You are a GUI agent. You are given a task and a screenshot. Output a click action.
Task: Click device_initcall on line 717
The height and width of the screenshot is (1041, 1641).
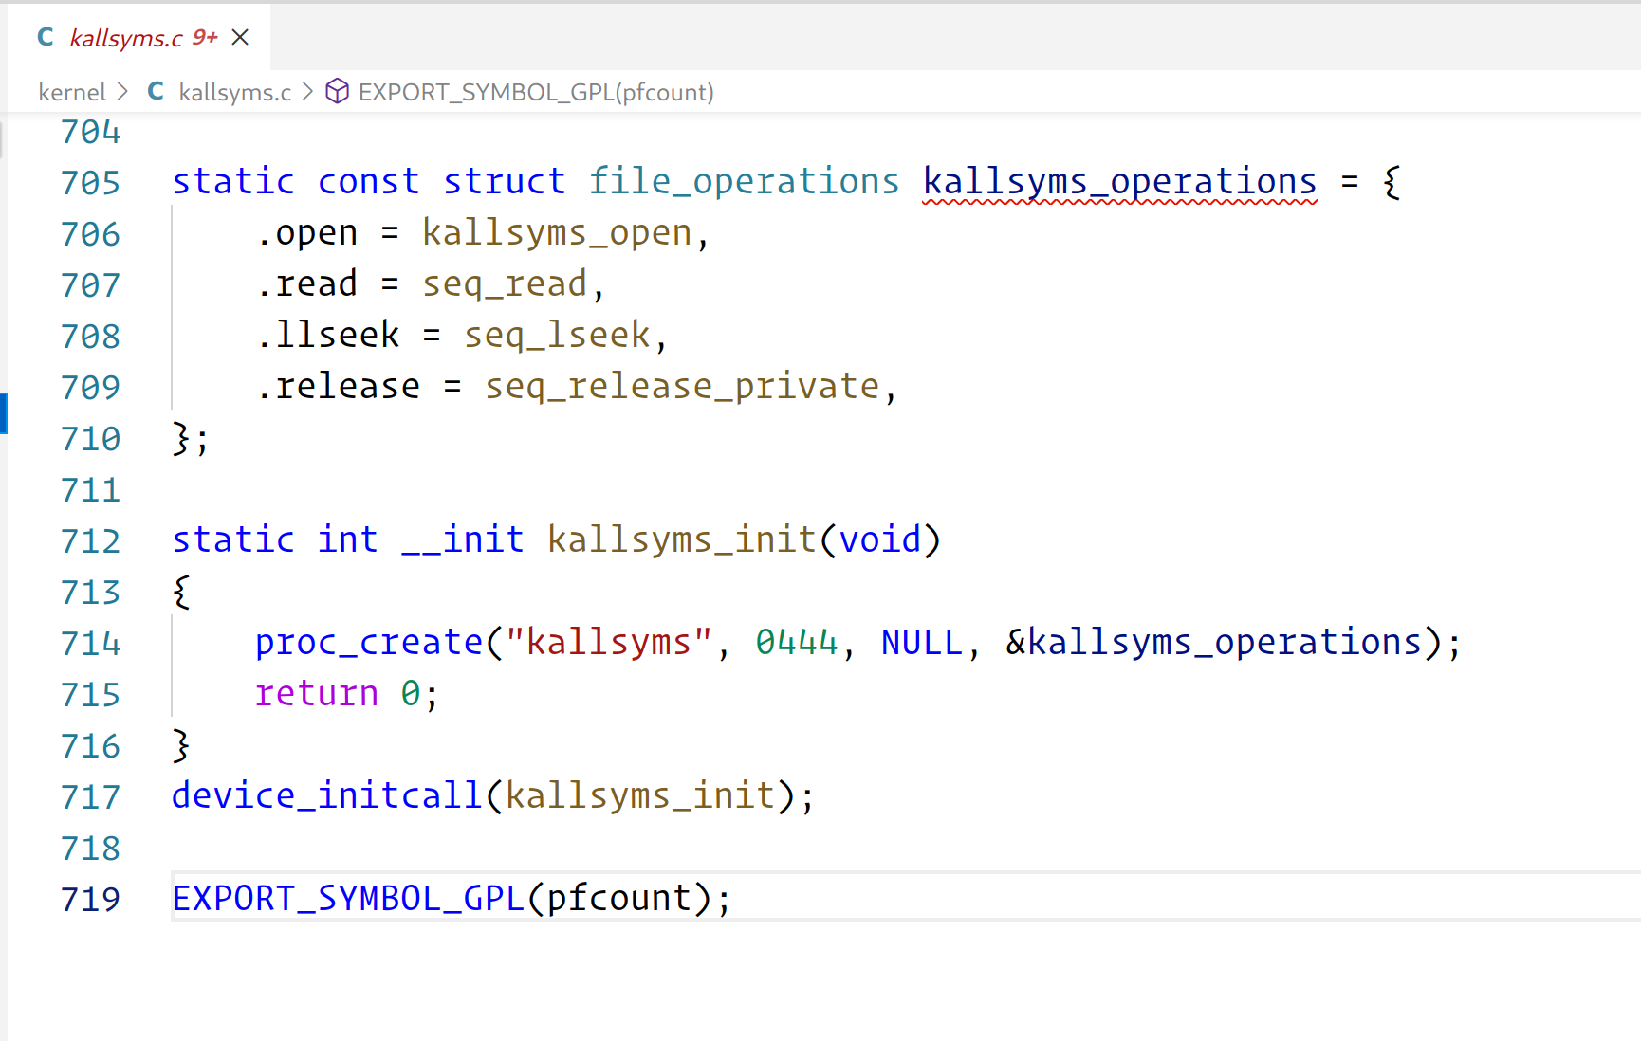(x=327, y=795)
